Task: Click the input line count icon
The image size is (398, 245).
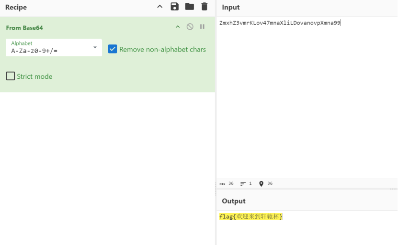Action: click(243, 184)
